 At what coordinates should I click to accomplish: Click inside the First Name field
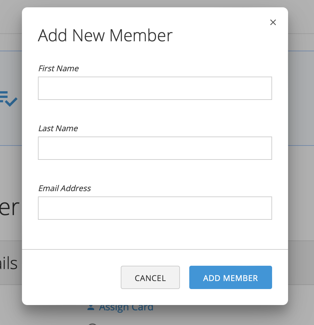pos(155,88)
